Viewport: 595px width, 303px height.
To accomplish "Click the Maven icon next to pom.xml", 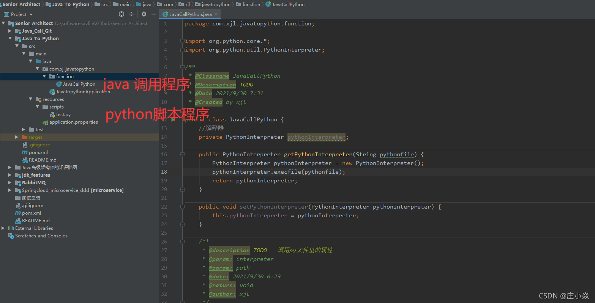I will pos(25,152).
